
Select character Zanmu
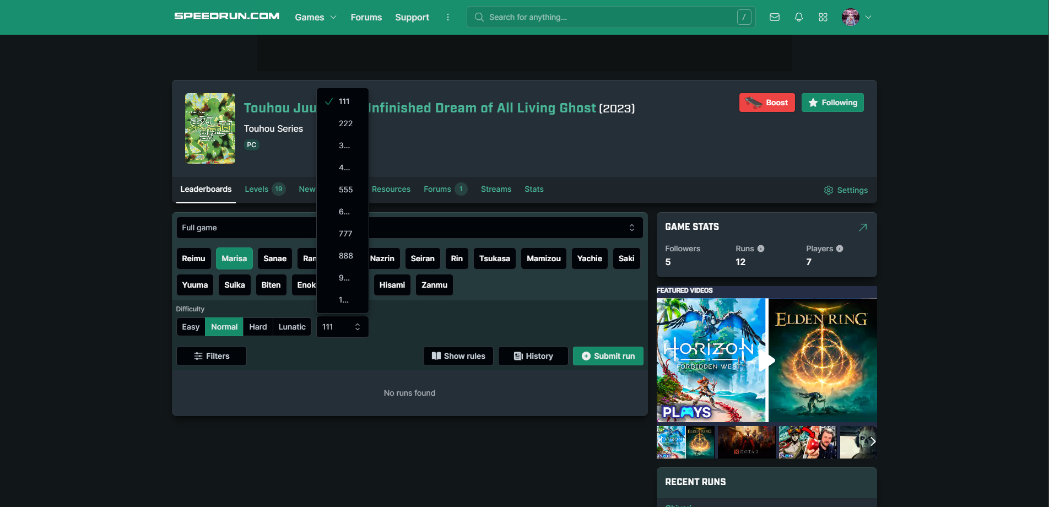(434, 285)
